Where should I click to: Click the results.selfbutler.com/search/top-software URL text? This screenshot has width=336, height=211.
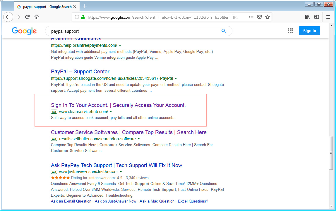point(97,139)
